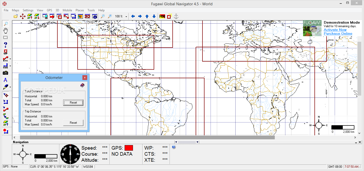Expand the TRK tool dropdown arrow
This screenshot has height=171, width=364.
pos(10,66)
